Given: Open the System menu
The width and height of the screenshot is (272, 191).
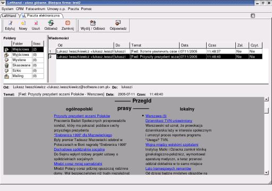Looking at the screenshot, I should 7,9.
